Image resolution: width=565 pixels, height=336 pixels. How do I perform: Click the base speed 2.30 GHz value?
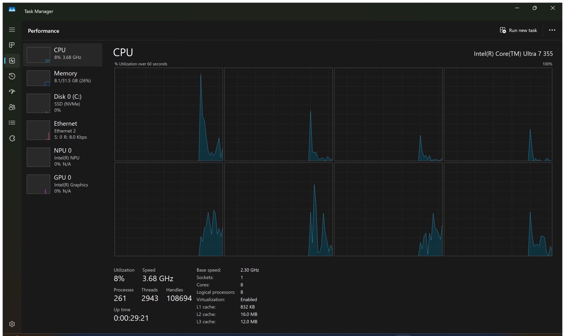(x=250, y=270)
